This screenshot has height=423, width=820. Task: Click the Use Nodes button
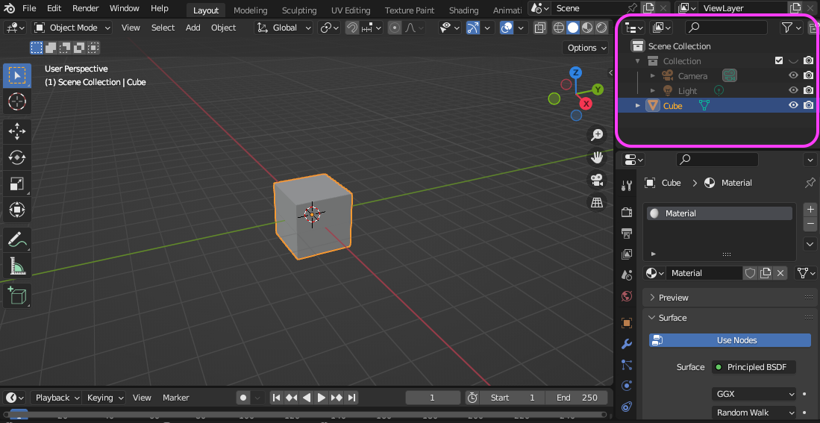coord(730,340)
